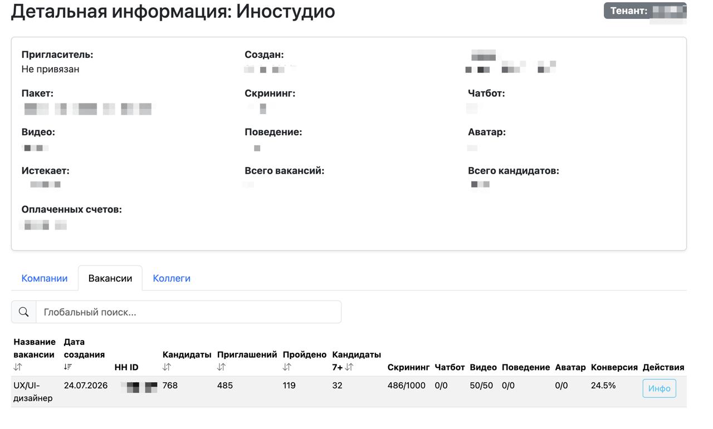This screenshot has height=429, width=713.
Task: Click the creation date 24.07.2026
Action: click(86, 385)
